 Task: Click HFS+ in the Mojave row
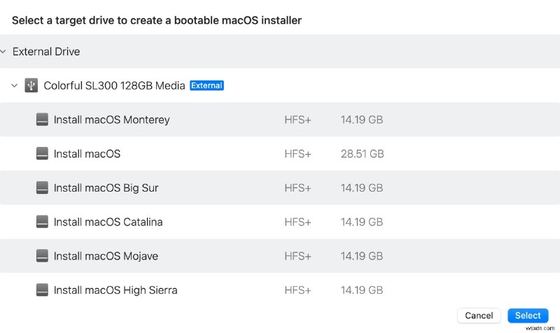pos(298,256)
